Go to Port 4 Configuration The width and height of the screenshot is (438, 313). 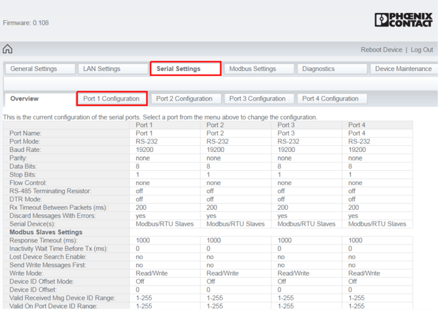[330, 99]
